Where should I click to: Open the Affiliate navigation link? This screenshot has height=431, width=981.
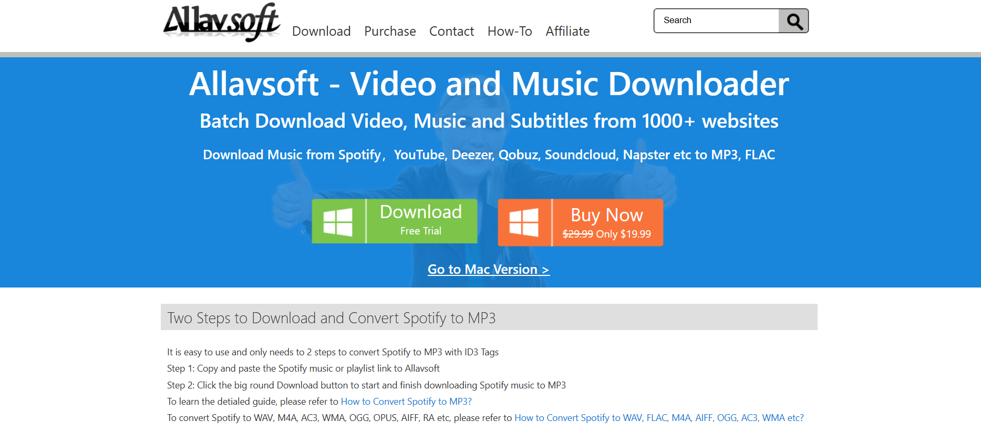tap(567, 32)
